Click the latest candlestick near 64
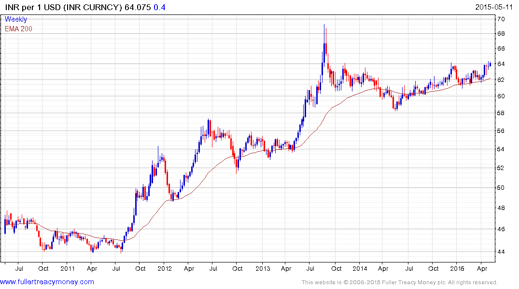Viewport: 519px width, 289px height. coord(490,64)
